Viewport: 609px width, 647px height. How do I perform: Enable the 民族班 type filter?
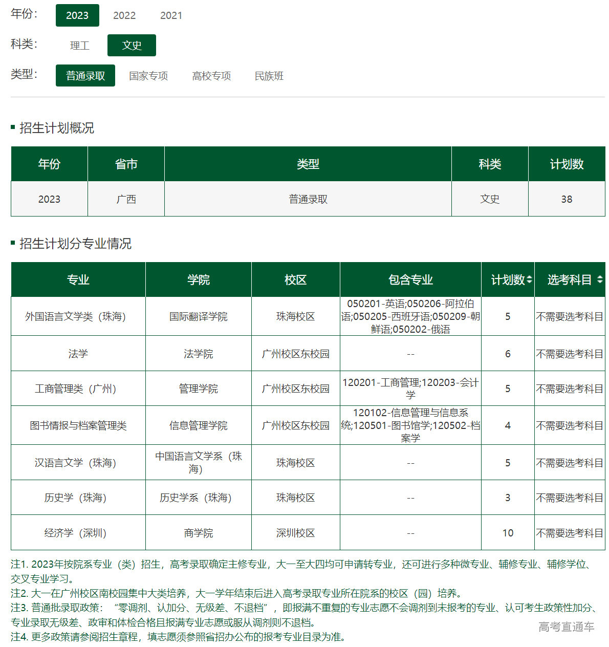click(269, 76)
